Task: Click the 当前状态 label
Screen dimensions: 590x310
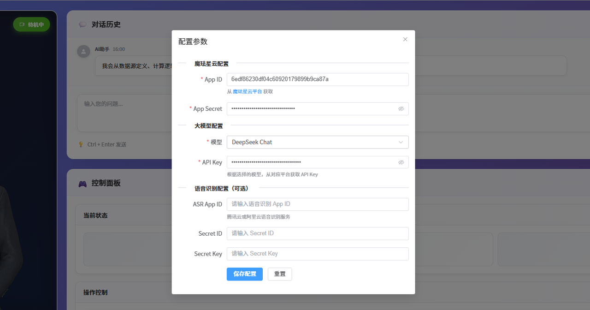Action: pos(95,215)
